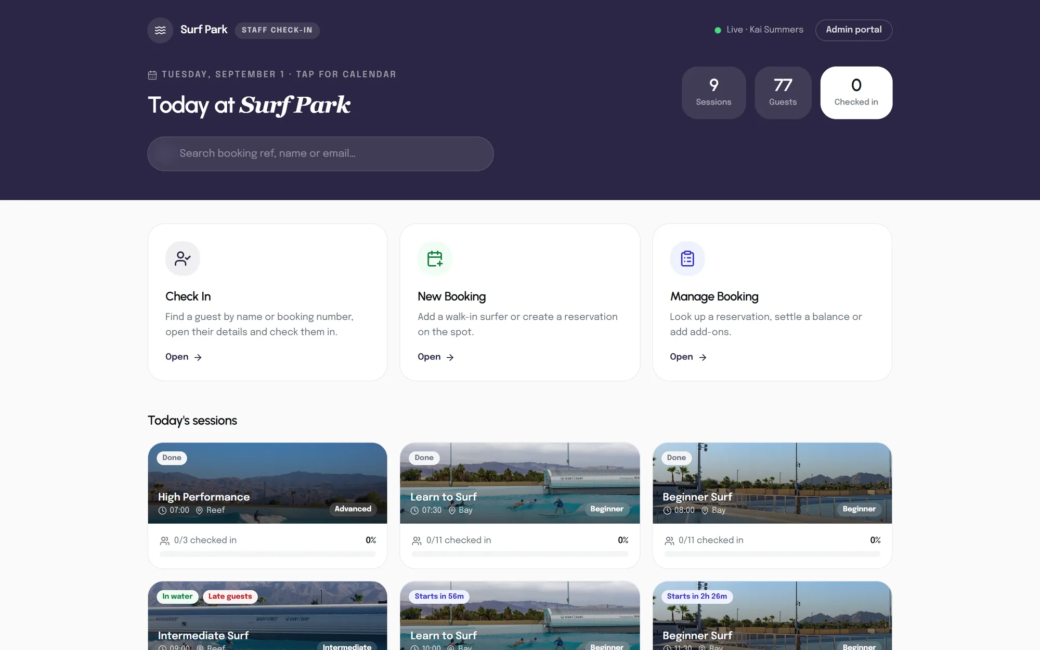Click the Surf Park wave logo icon

point(160,30)
